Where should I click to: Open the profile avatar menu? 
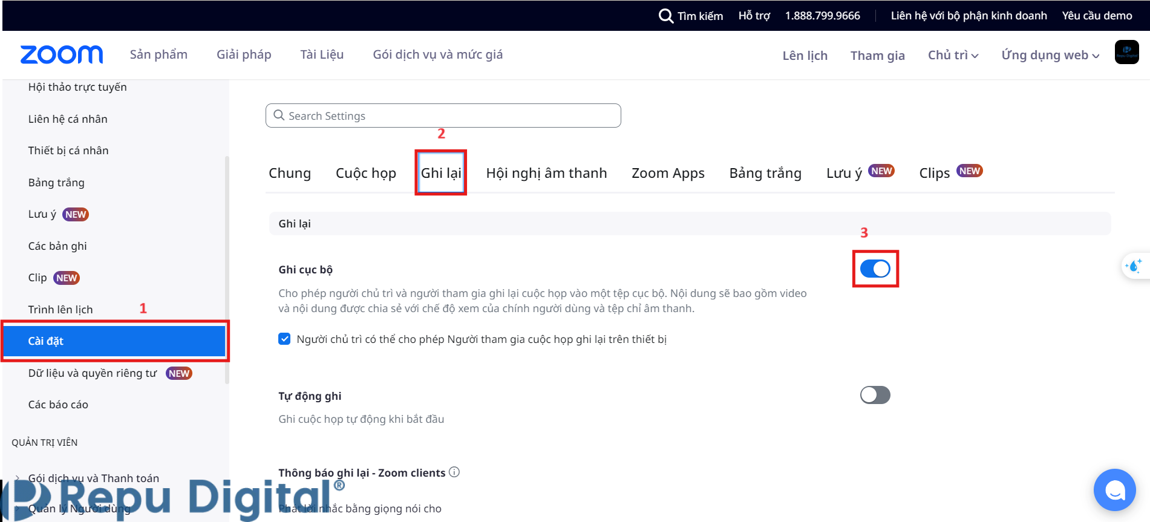click(1126, 52)
